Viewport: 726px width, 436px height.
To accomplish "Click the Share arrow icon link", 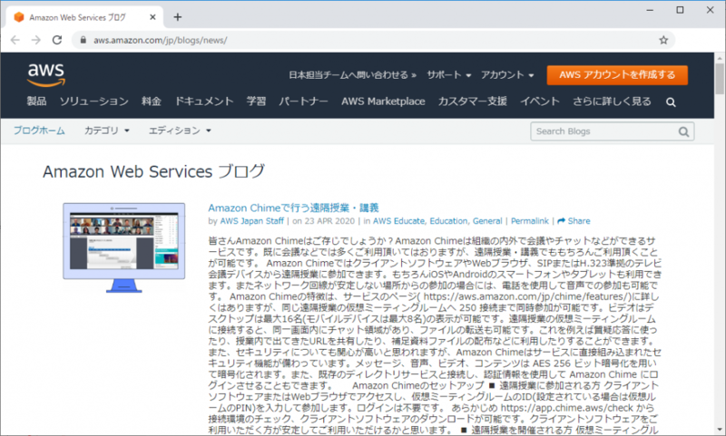I will pos(574,221).
